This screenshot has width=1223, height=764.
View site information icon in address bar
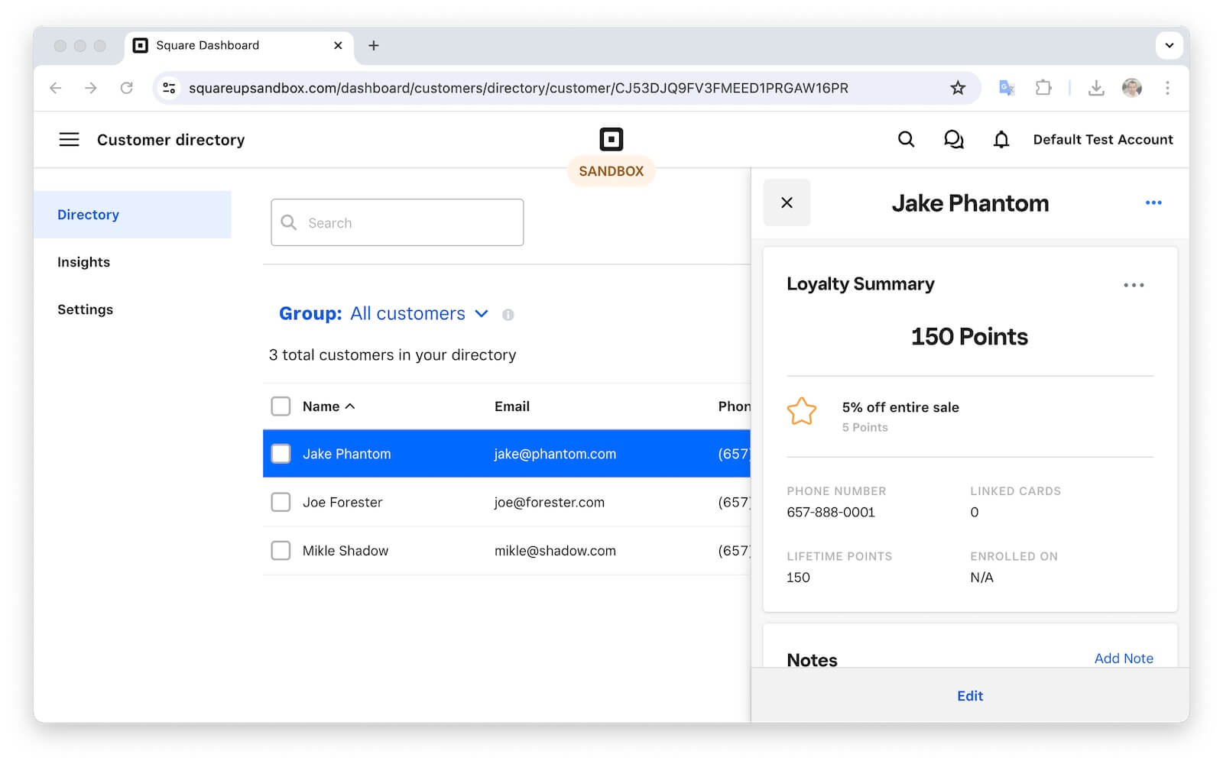point(170,88)
